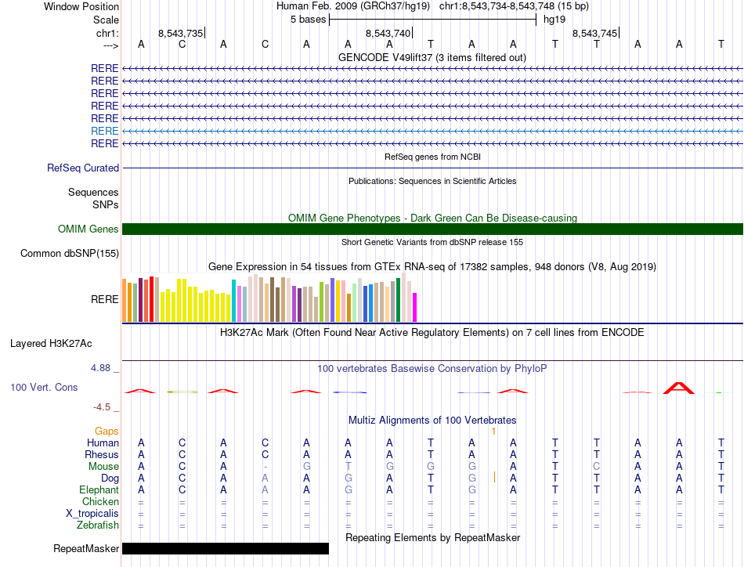744x567 pixels.
Task: Click the RefSeq Curated label
Action: [83, 168]
